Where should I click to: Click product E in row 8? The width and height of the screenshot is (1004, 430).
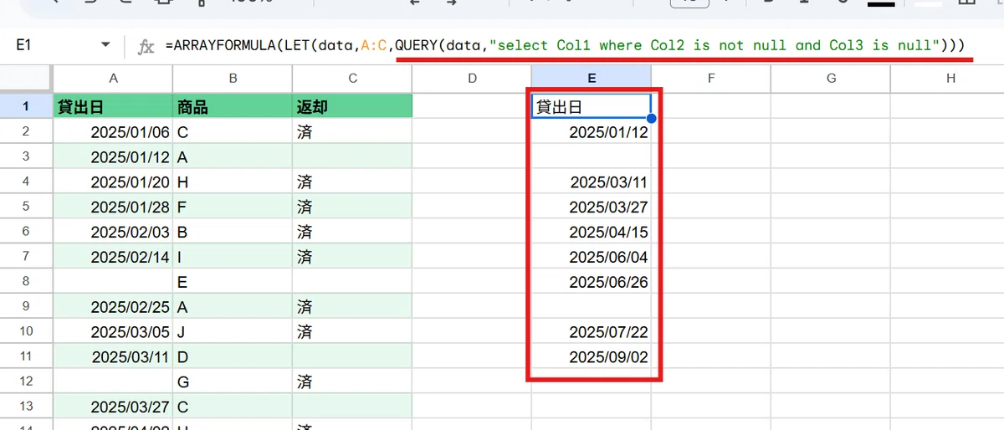click(x=233, y=282)
